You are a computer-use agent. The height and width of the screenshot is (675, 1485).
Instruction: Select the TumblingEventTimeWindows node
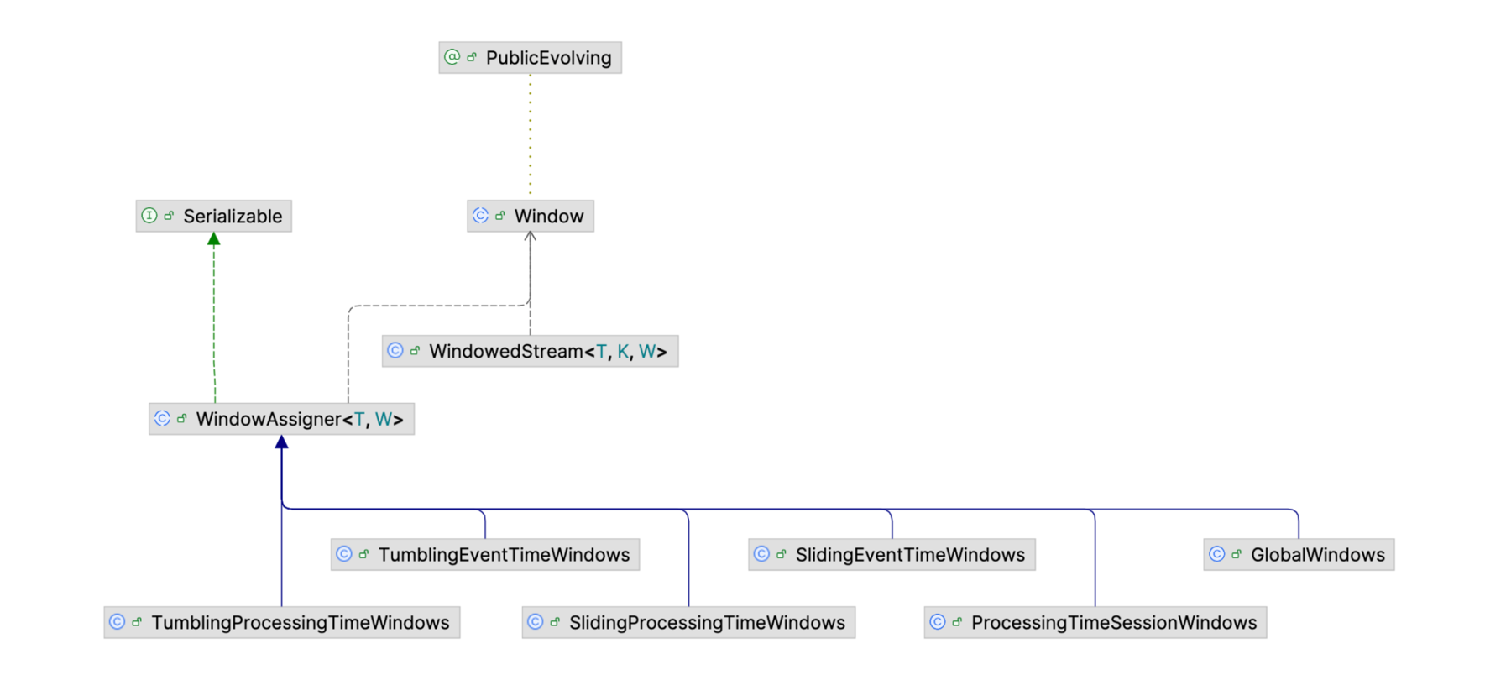coord(485,554)
